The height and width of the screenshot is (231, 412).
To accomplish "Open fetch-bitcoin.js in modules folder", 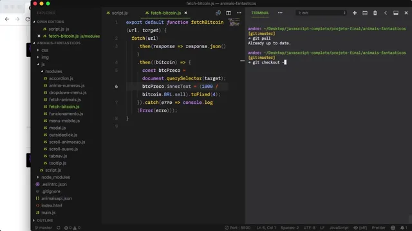I will click(x=64, y=107).
